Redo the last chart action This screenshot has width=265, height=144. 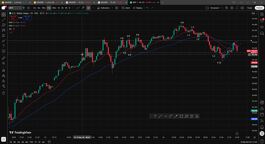point(152,8)
